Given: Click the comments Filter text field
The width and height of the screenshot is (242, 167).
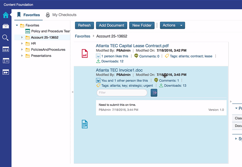Looking at the screenshot, I should pyautogui.click(x=122, y=92).
